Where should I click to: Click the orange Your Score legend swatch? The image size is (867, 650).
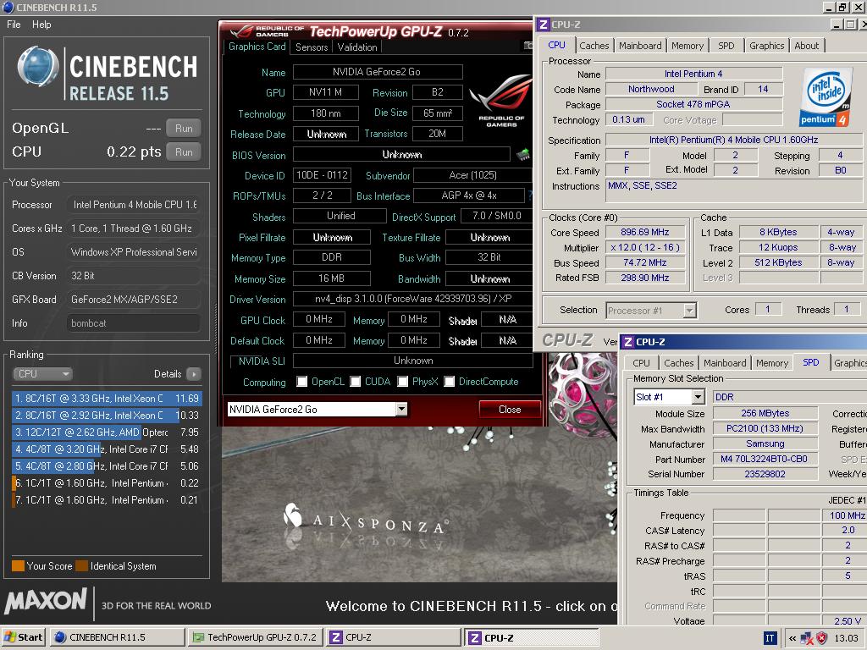tap(18, 566)
